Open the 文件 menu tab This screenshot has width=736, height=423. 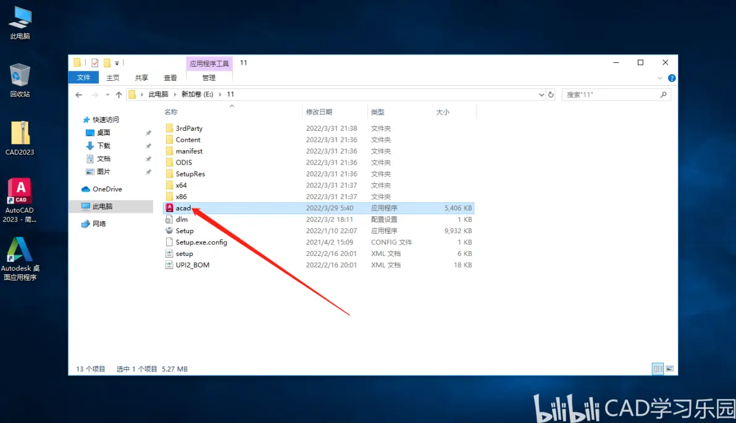coord(83,78)
